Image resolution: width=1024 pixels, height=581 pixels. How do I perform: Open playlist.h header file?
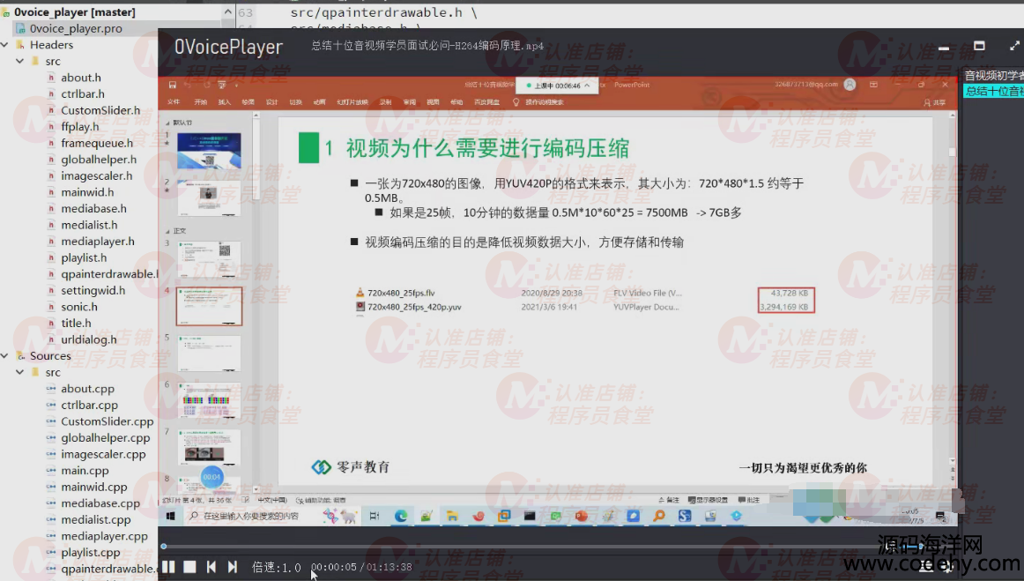coord(84,257)
